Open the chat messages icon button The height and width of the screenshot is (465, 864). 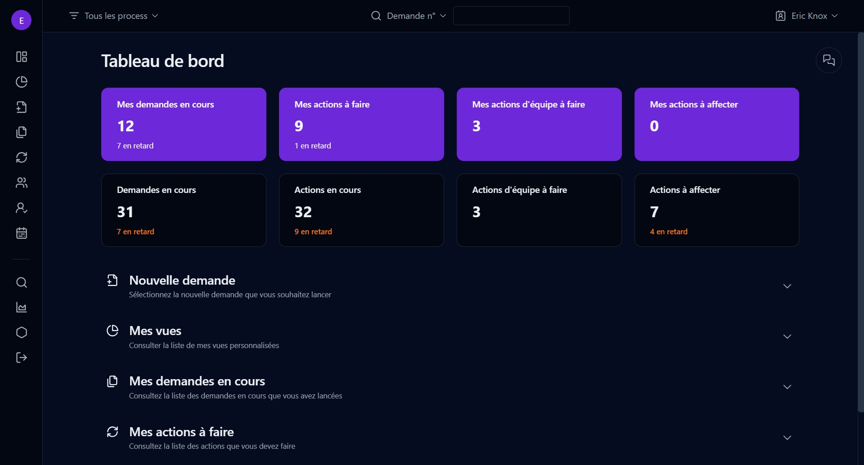pos(828,60)
